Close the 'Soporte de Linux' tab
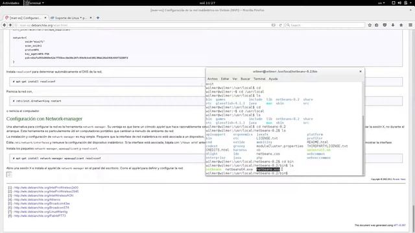Viewport: 415px width, 233px height. coord(91,17)
